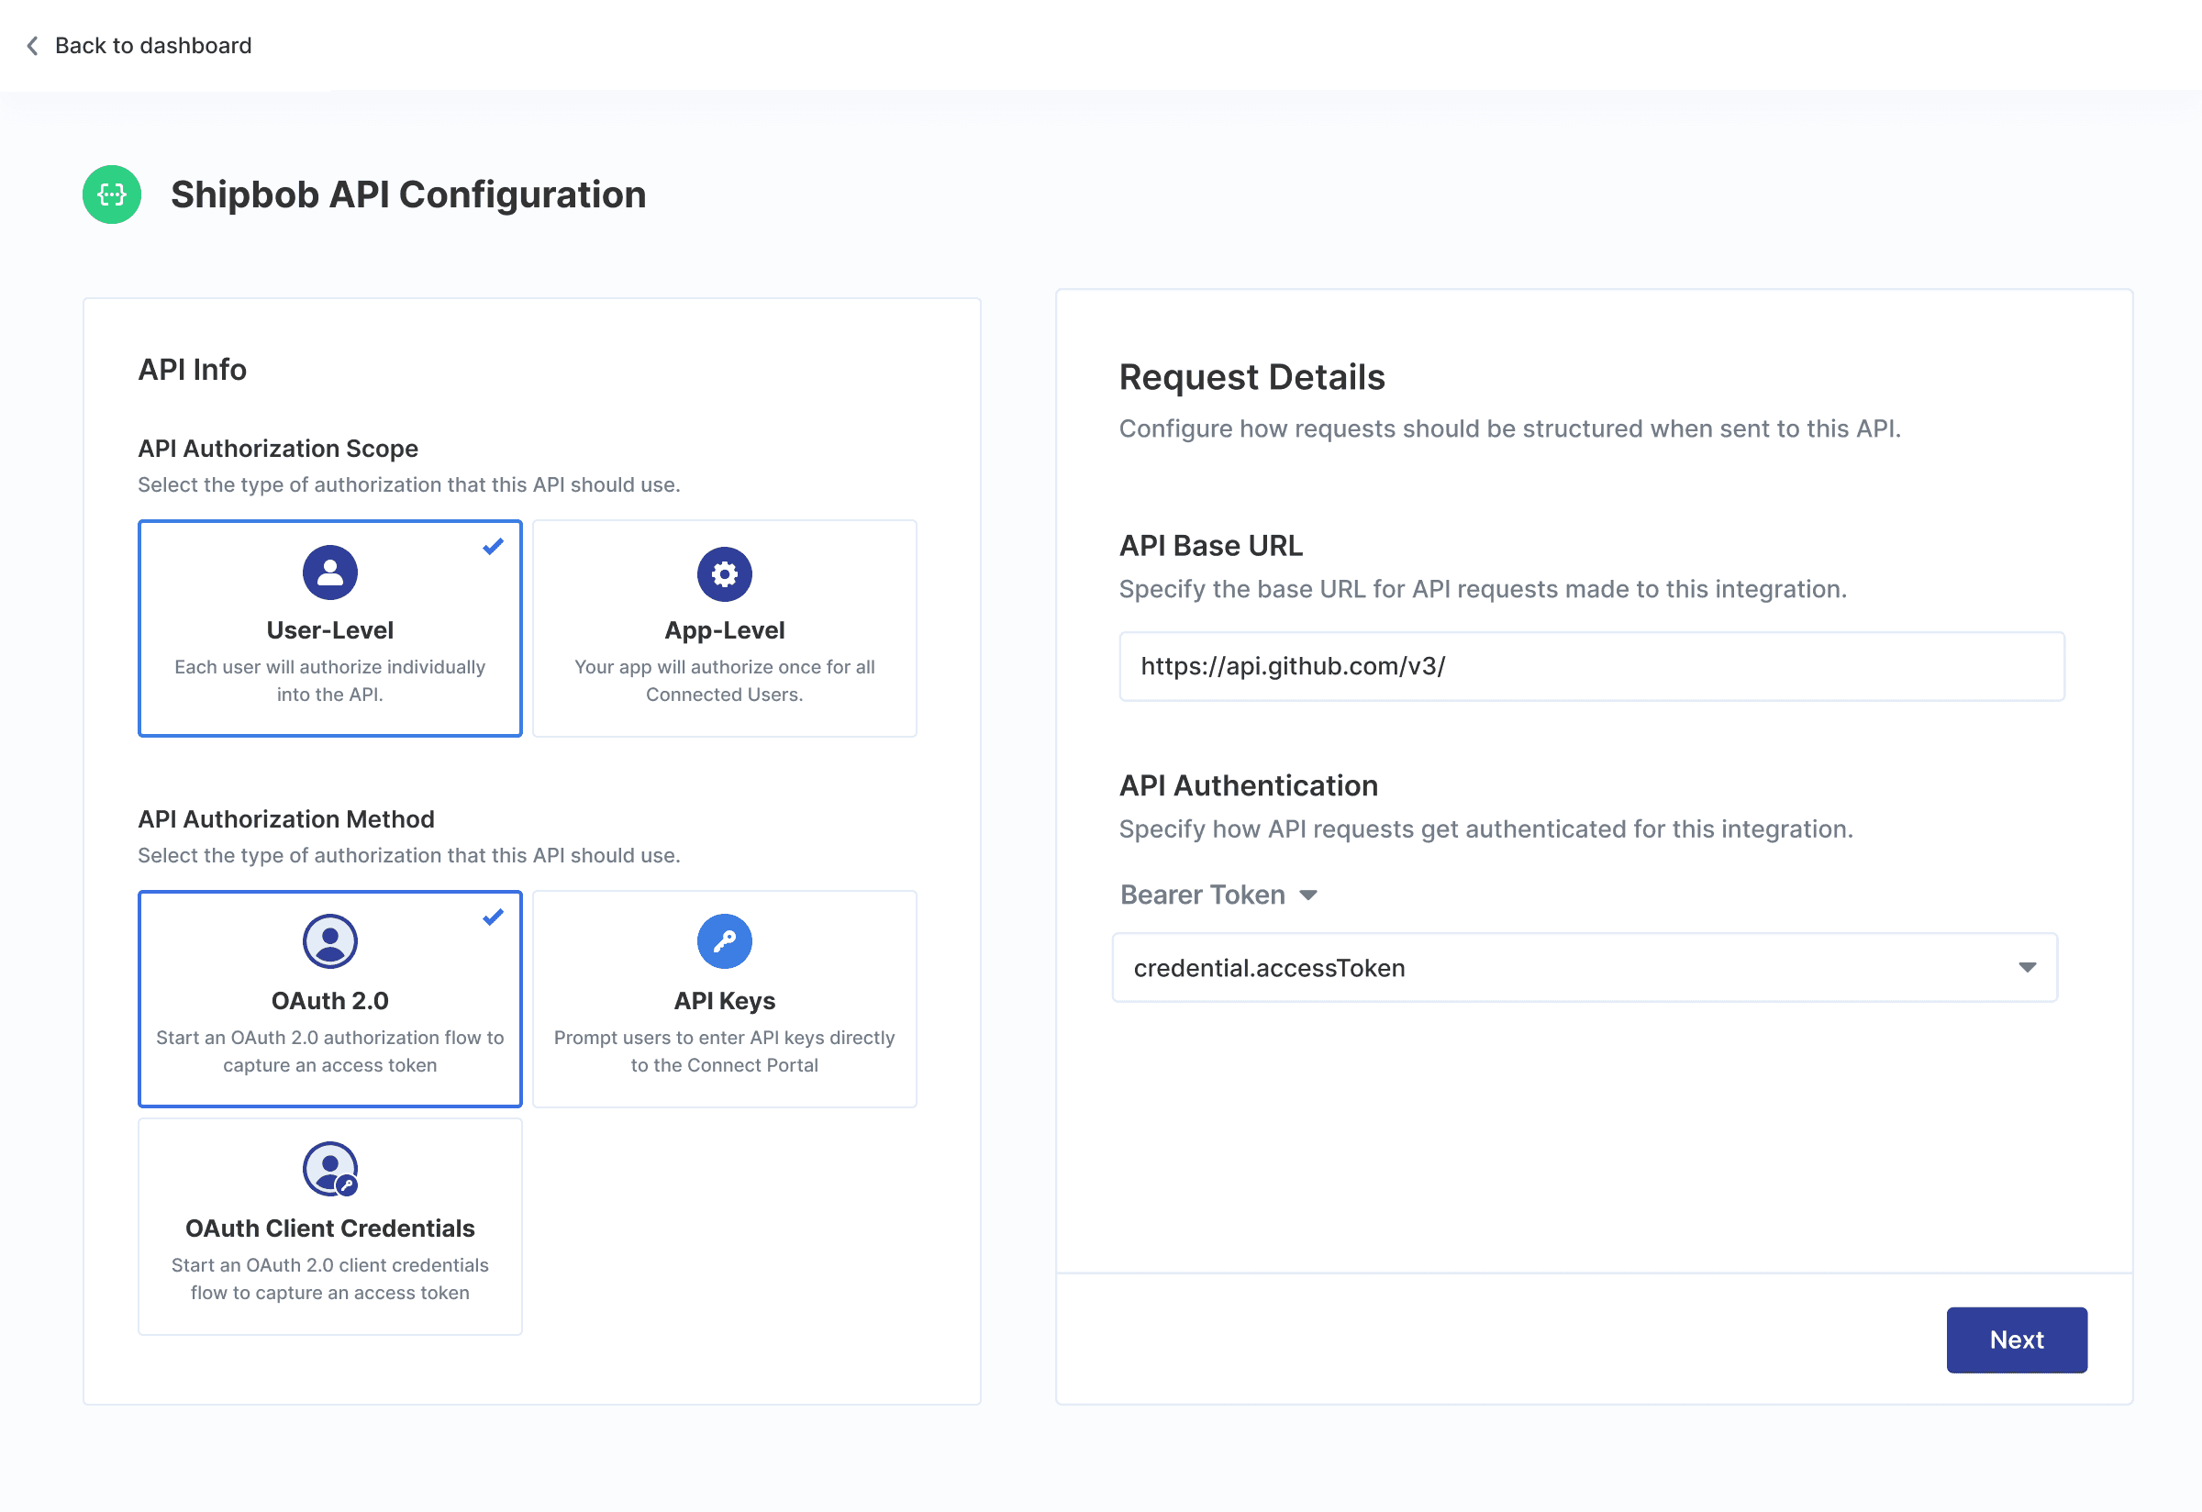This screenshot has height=1512, width=2202.
Task: Click the OAuth 2.0 user icon
Action: click(x=329, y=940)
